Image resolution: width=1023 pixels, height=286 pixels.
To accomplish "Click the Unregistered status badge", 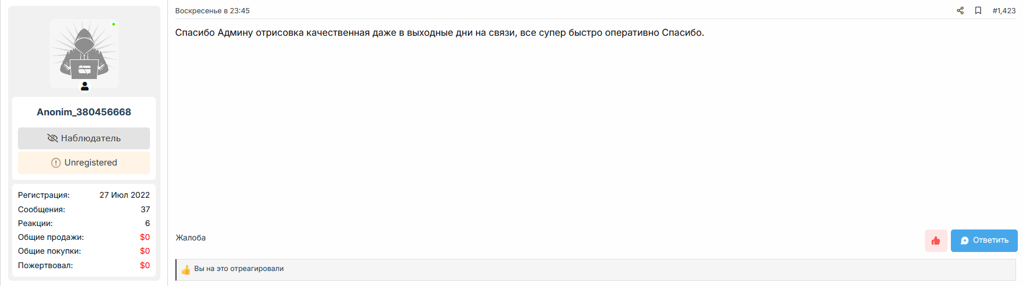I will coord(84,163).
